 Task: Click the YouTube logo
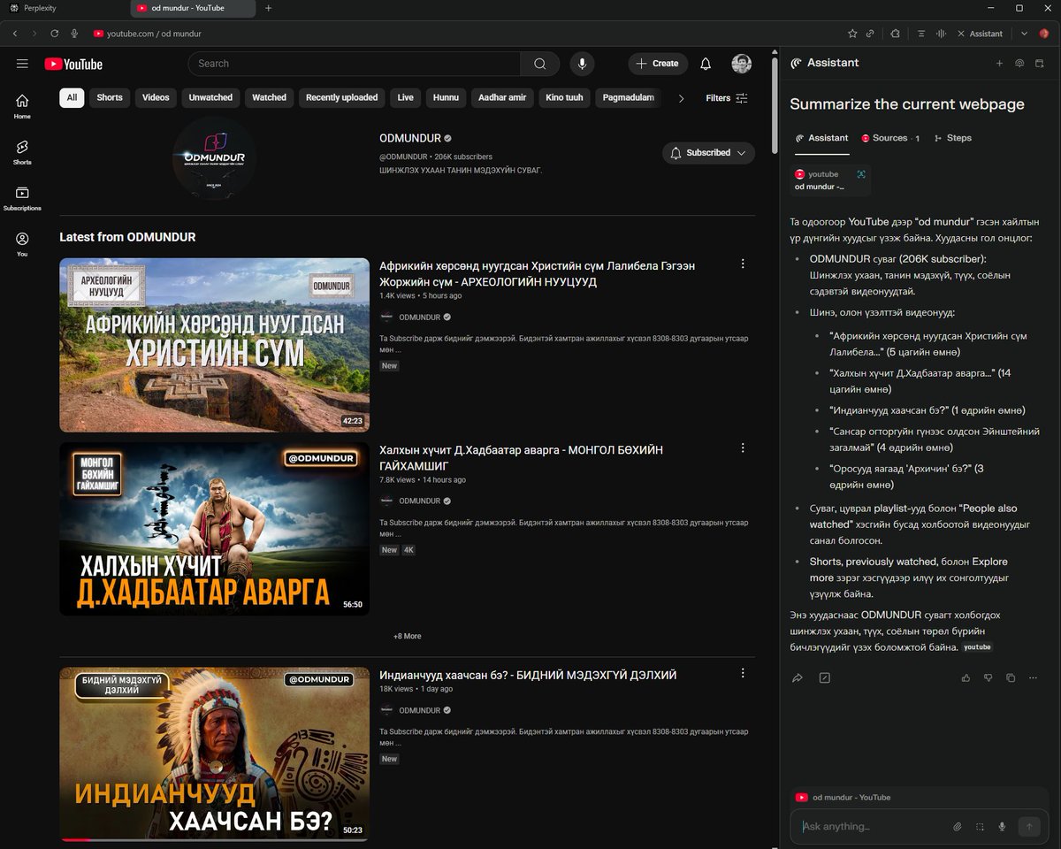click(73, 64)
